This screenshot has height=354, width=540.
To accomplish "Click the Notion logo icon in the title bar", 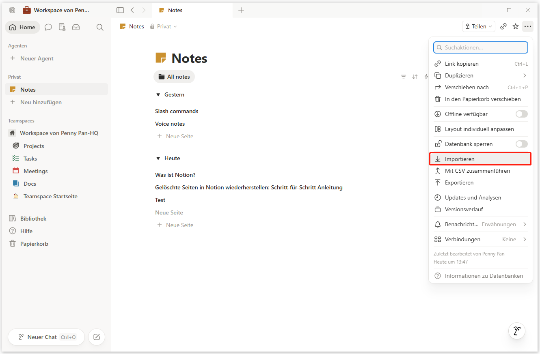I will coord(12,10).
